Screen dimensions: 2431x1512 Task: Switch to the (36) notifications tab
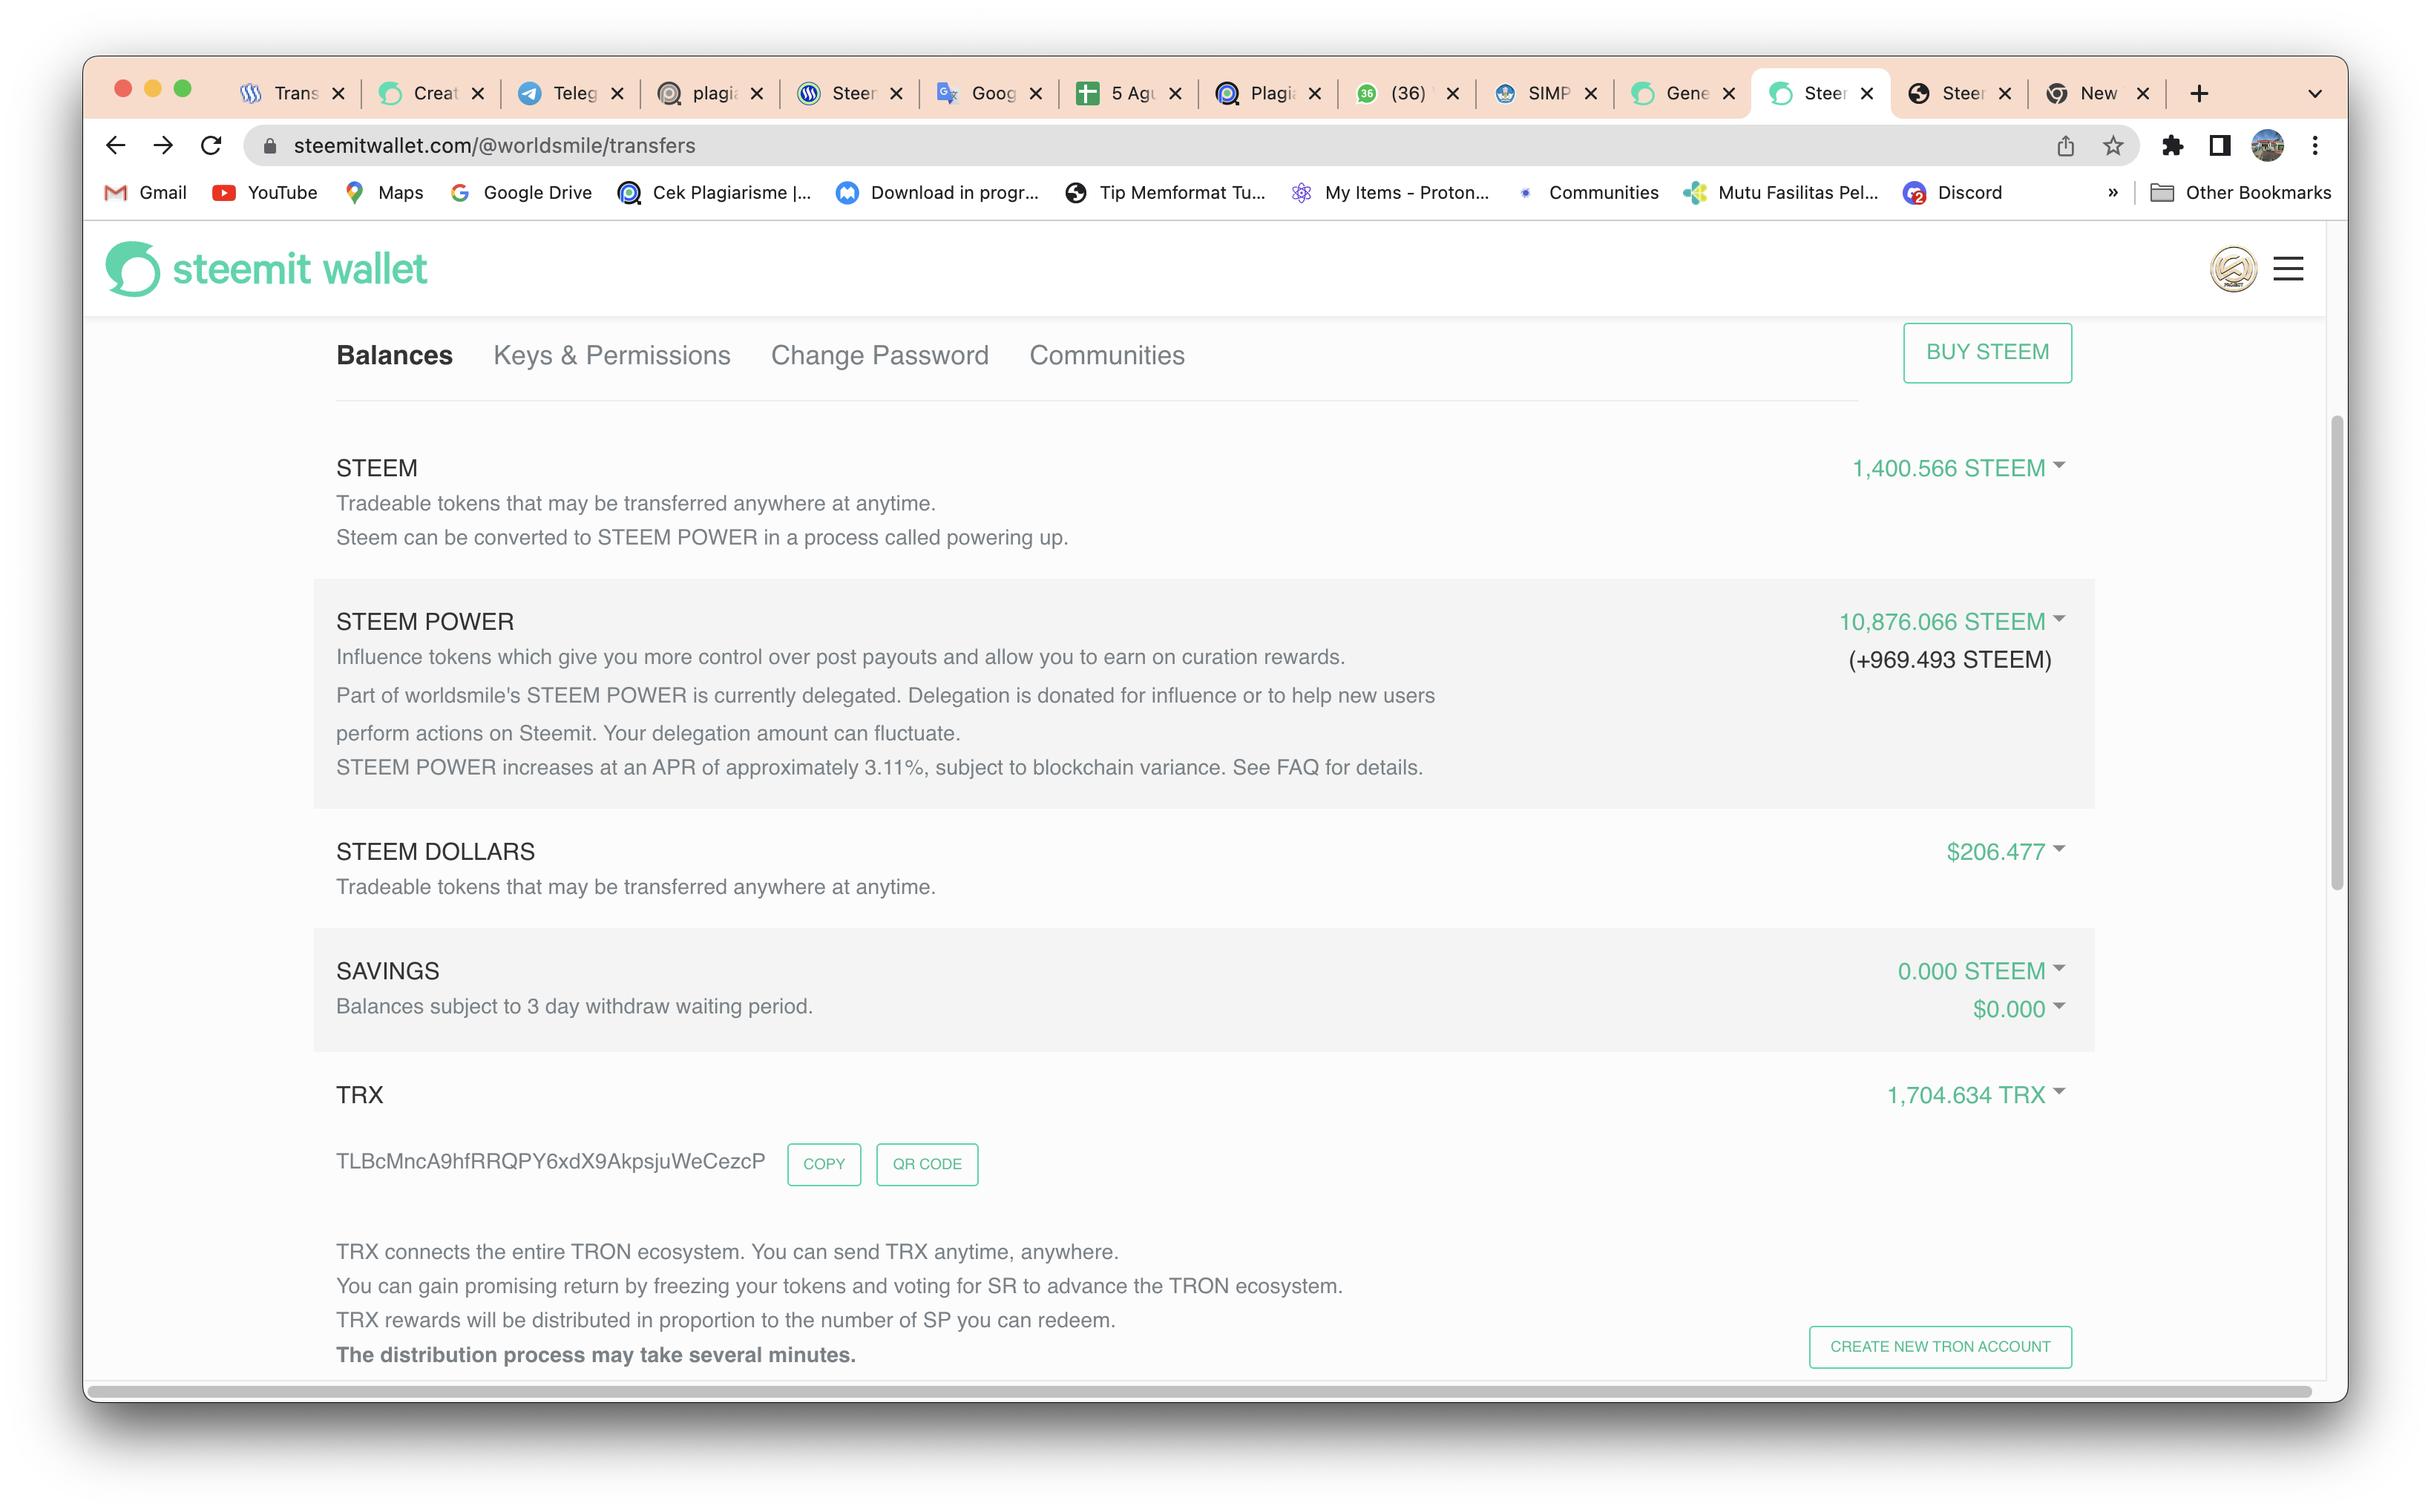1407,94
